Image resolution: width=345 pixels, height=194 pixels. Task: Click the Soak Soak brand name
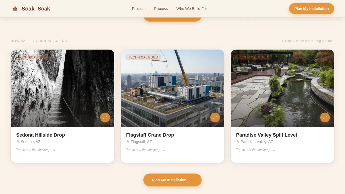(x=36, y=9)
